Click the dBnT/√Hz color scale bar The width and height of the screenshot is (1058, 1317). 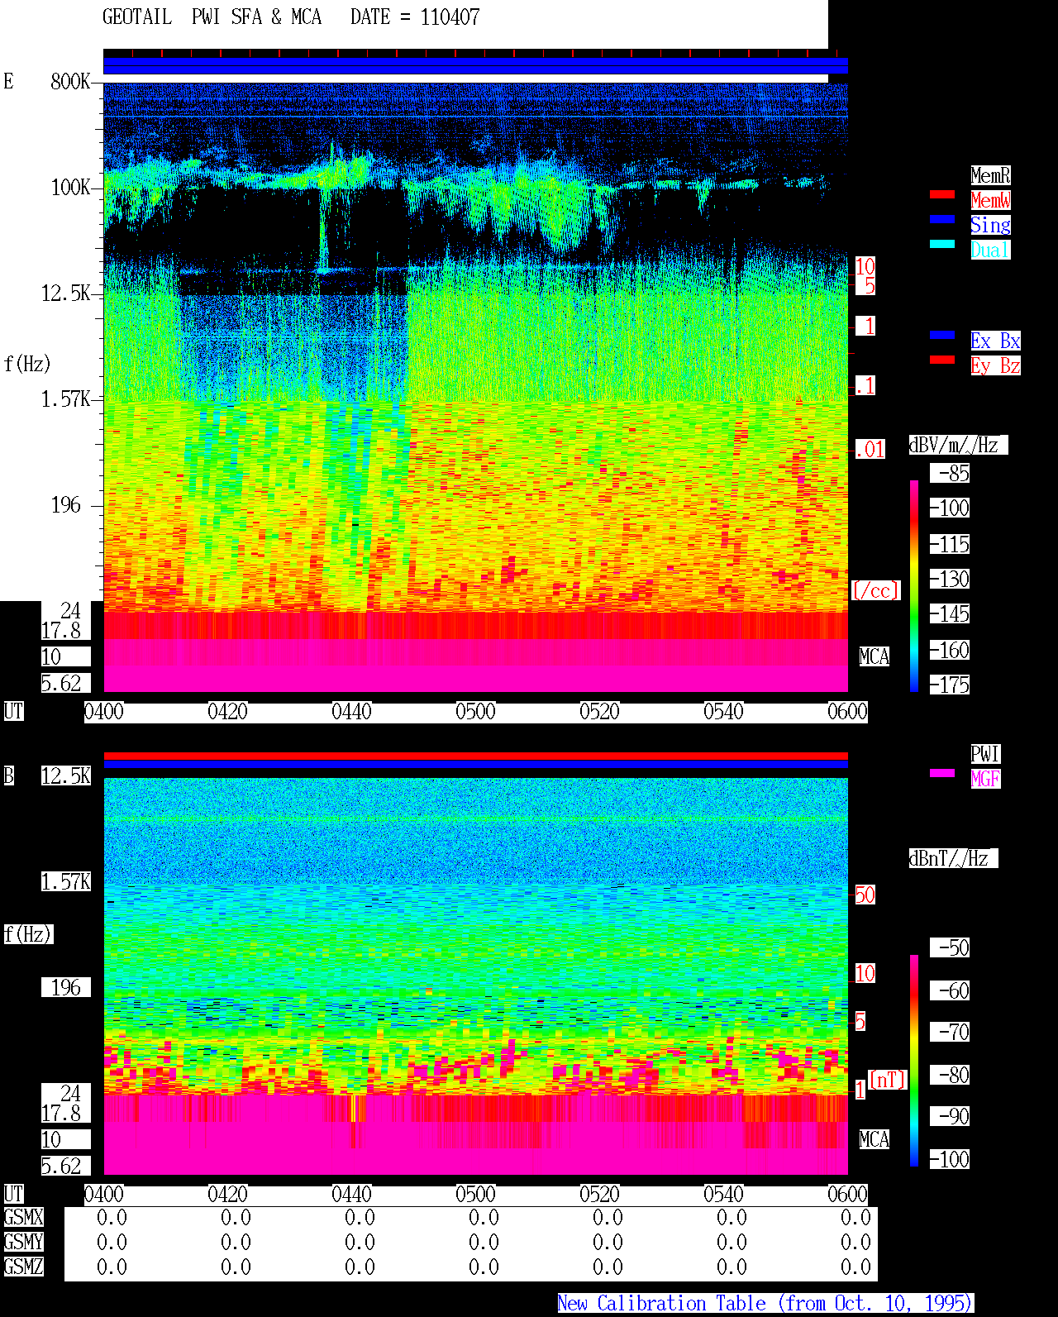pyautogui.click(x=914, y=1061)
